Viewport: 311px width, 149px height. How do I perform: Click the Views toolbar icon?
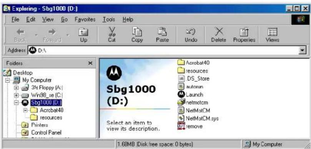[x=272, y=32]
